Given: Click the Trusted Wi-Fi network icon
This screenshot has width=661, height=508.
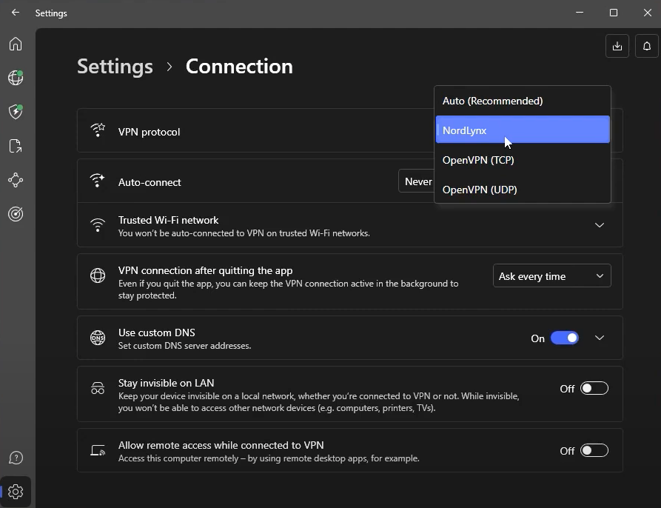Looking at the screenshot, I should tap(98, 224).
